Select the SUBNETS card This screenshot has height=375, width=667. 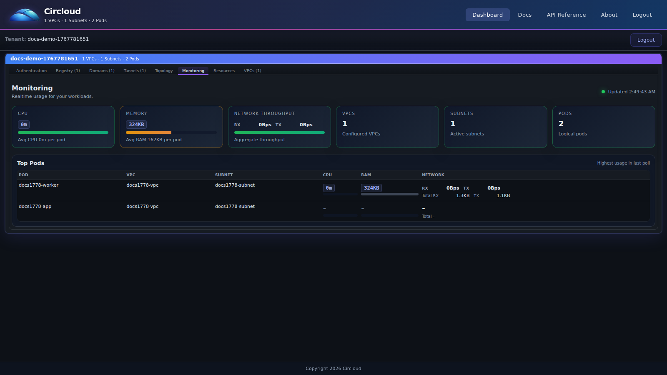(x=495, y=127)
